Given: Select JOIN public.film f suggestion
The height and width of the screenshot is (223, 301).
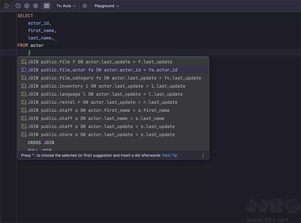Looking at the screenshot, I should click(x=113, y=62).
